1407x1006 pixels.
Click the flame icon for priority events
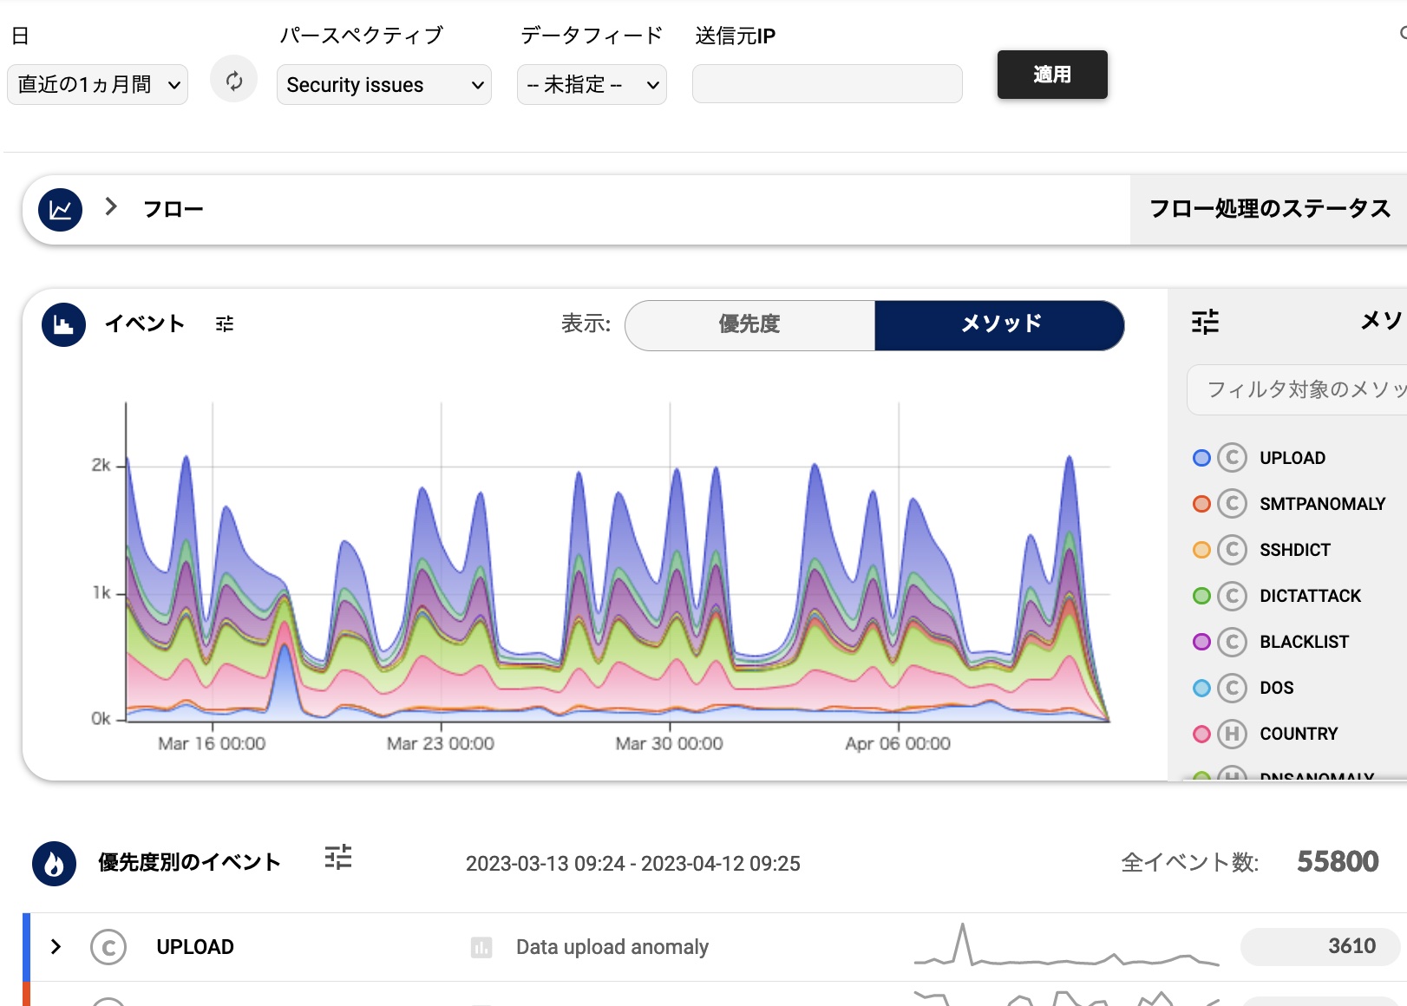[54, 864]
